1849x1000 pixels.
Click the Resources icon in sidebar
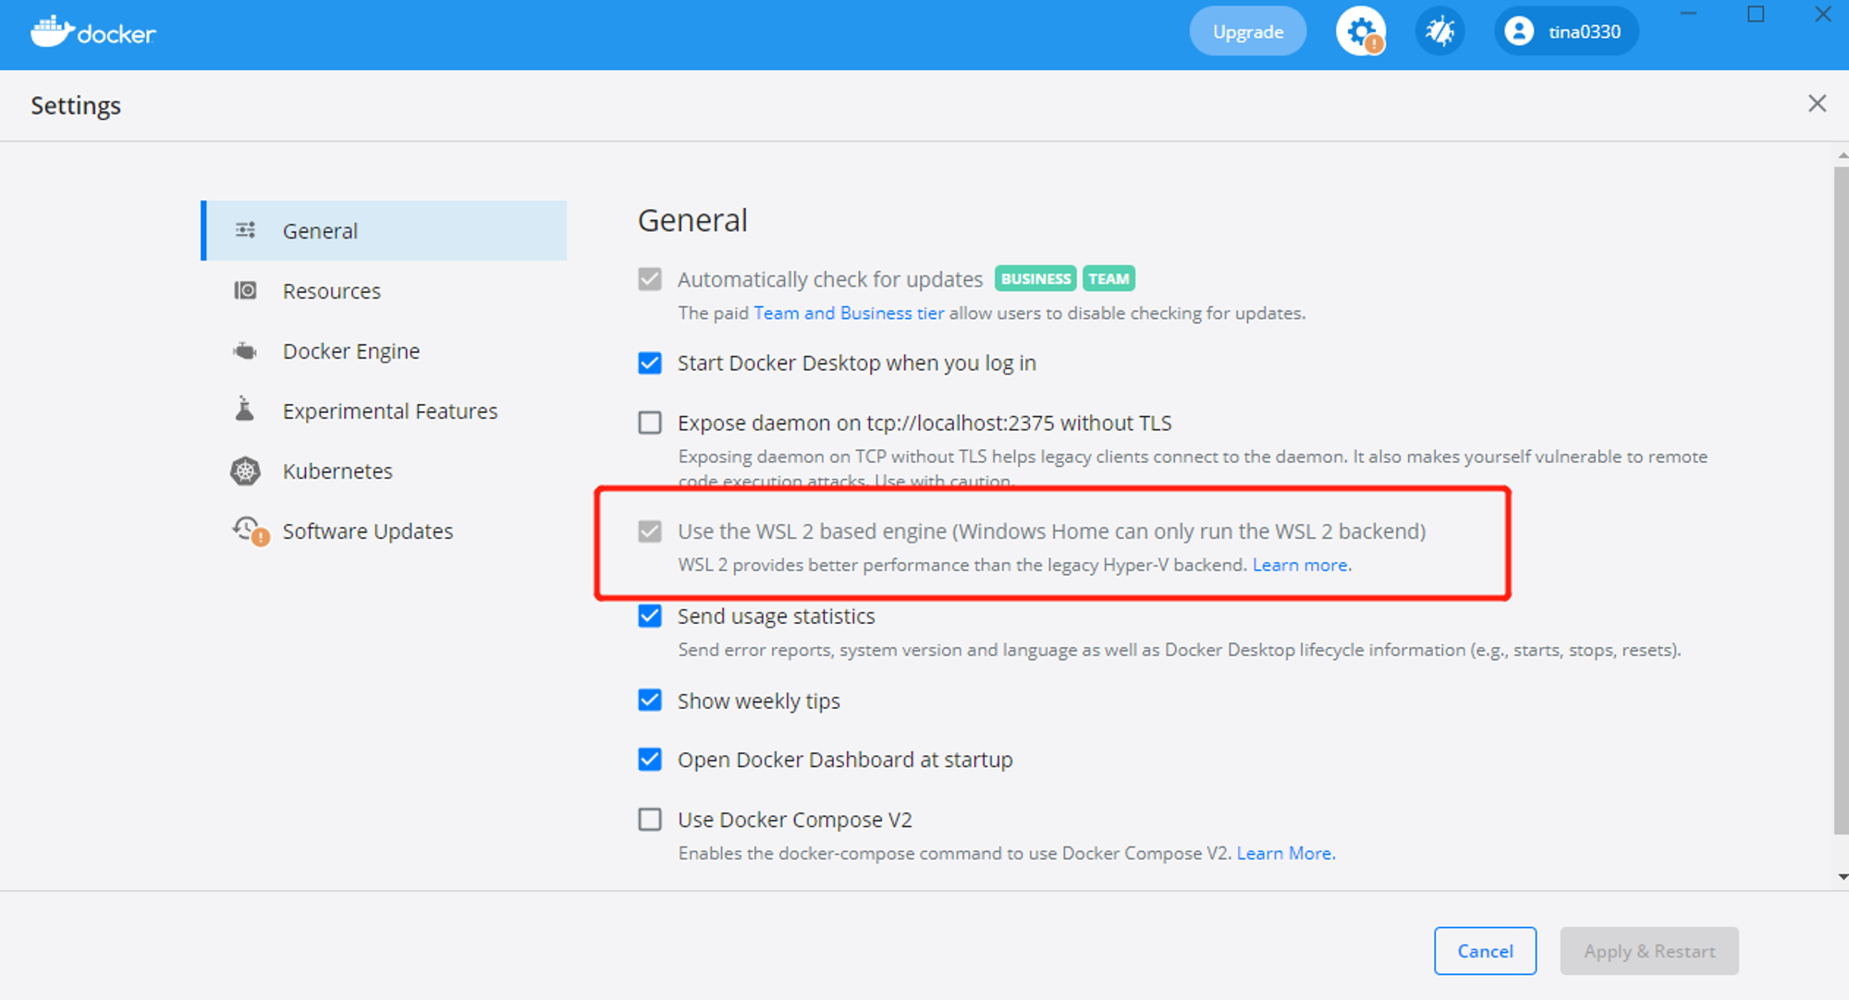click(245, 291)
